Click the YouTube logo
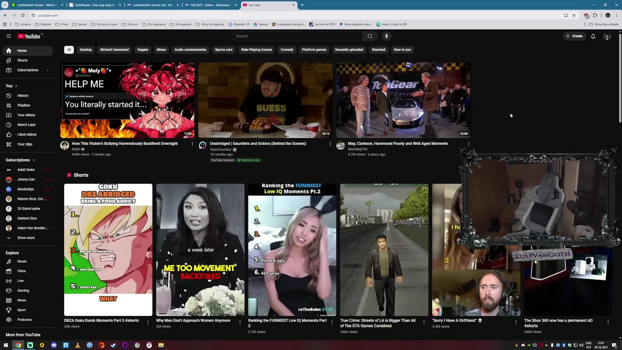The image size is (622, 350). point(30,36)
